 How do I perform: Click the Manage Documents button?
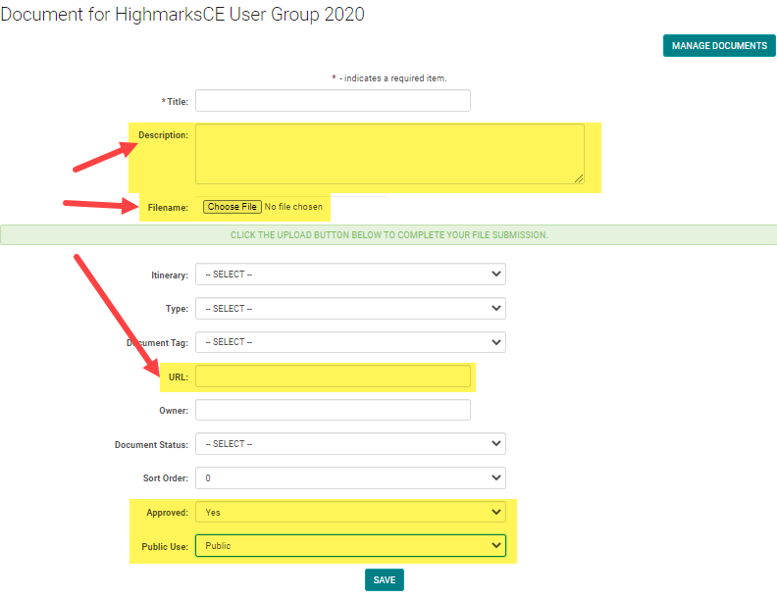719,46
